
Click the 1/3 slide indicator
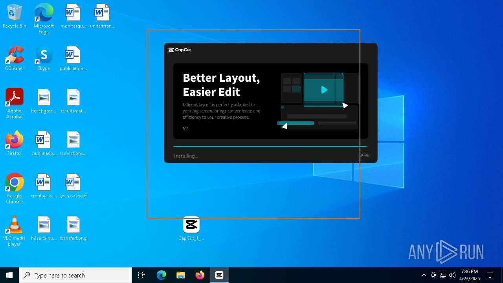click(x=185, y=128)
